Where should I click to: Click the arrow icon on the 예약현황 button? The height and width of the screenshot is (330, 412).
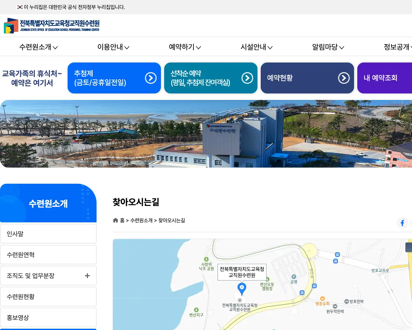coord(344,78)
